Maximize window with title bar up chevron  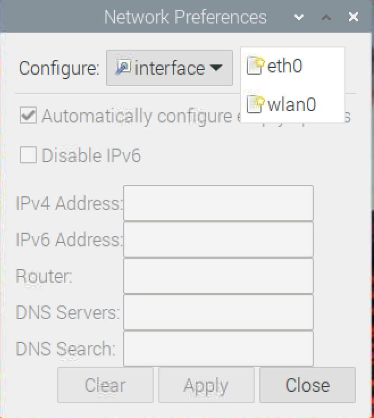[x=326, y=17]
